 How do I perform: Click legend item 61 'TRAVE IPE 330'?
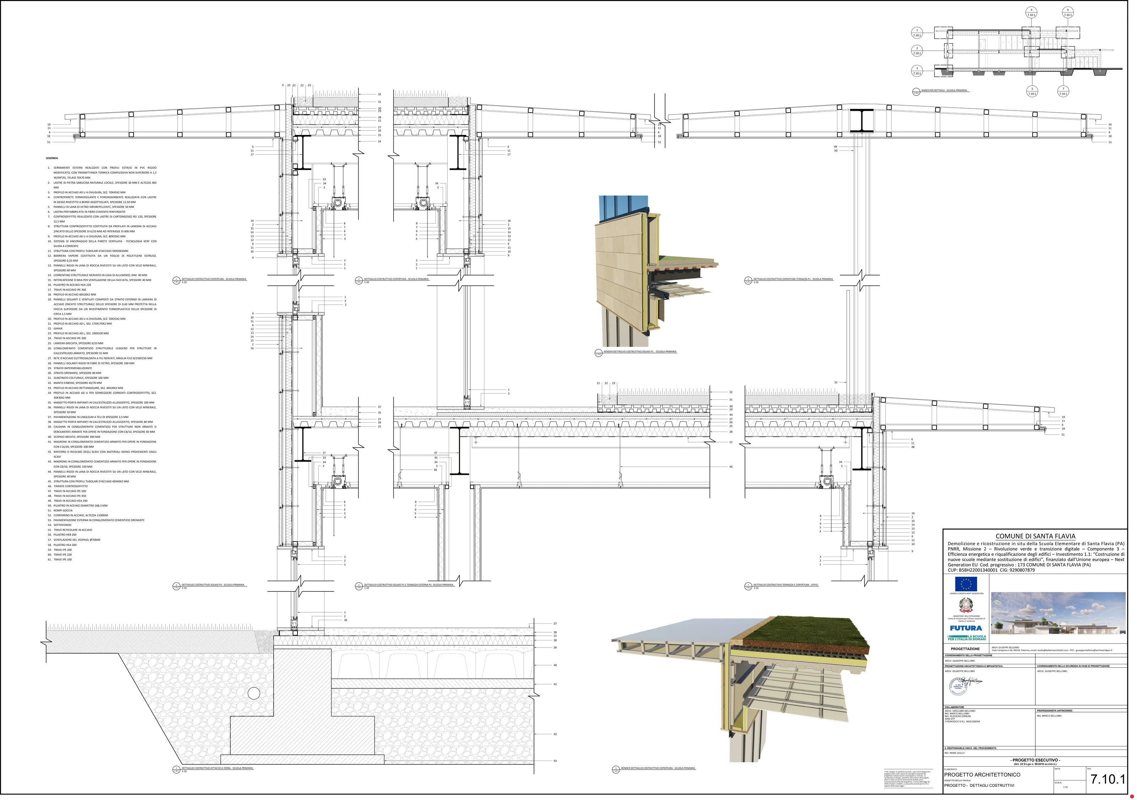pyautogui.click(x=60, y=559)
